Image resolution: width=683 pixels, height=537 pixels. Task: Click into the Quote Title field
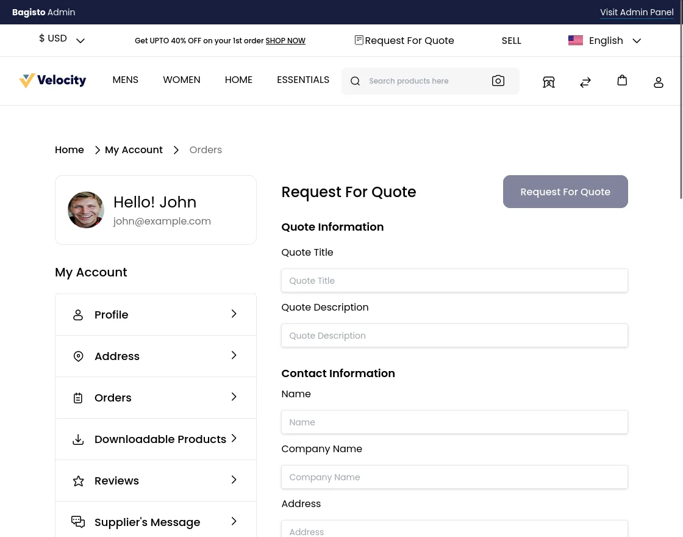tap(454, 281)
